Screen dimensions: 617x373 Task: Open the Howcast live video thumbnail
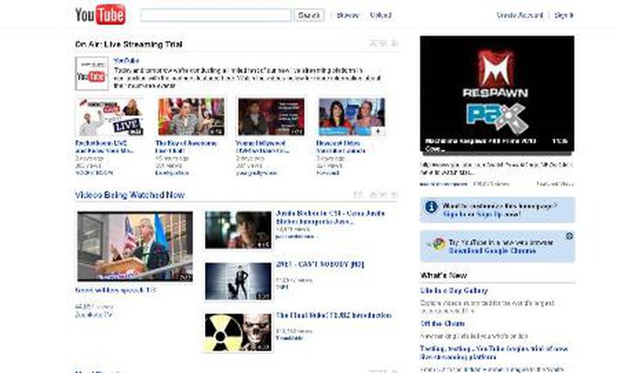352,117
